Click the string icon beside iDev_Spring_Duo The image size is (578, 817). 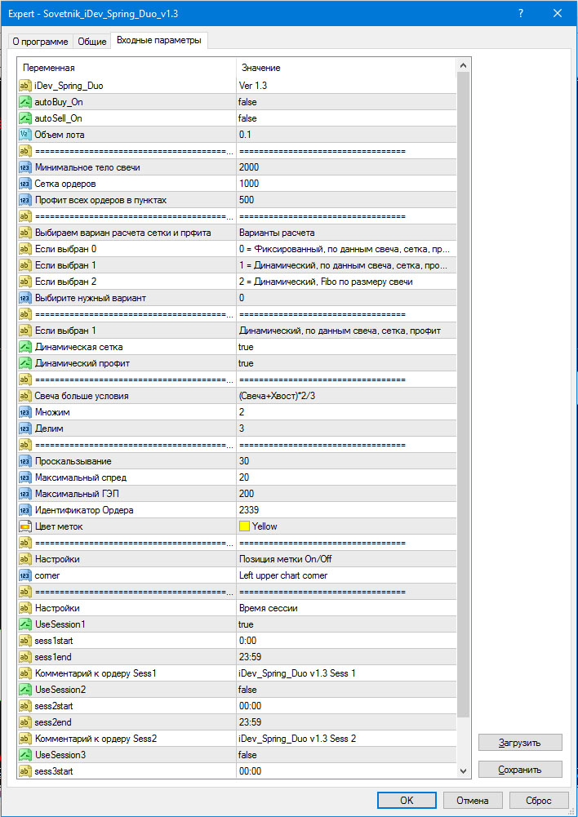[25, 86]
